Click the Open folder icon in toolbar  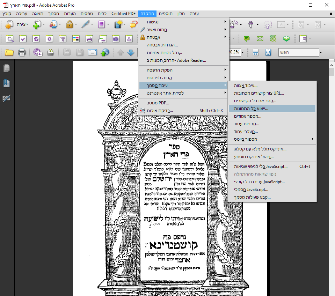(9, 52)
